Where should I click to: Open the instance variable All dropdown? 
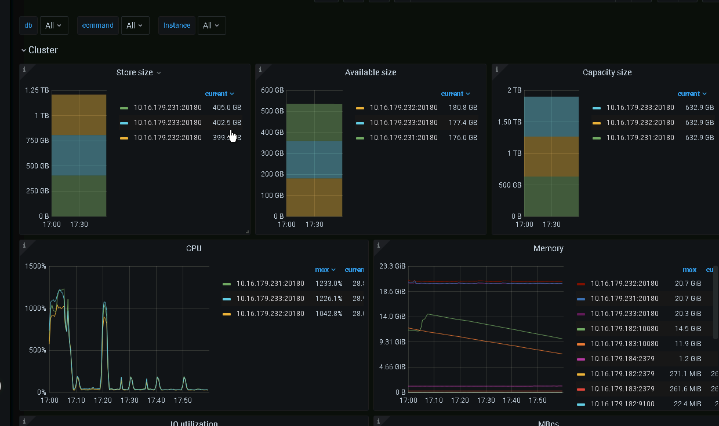click(x=212, y=25)
